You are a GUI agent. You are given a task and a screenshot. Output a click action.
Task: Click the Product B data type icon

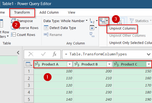coord(77,64)
